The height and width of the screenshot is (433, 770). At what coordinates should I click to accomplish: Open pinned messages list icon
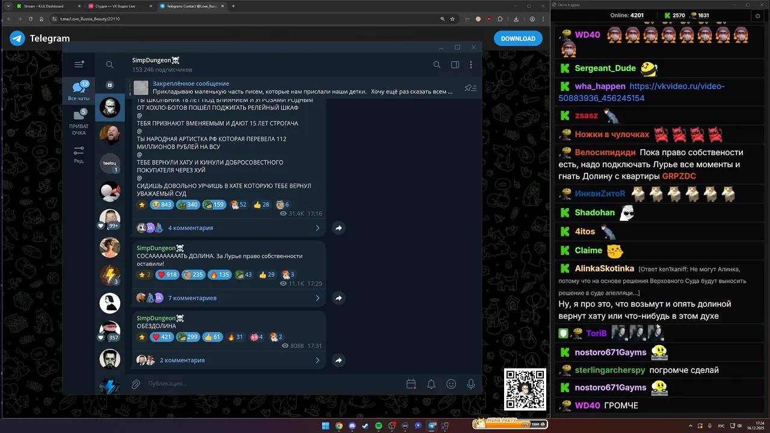(x=470, y=88)
